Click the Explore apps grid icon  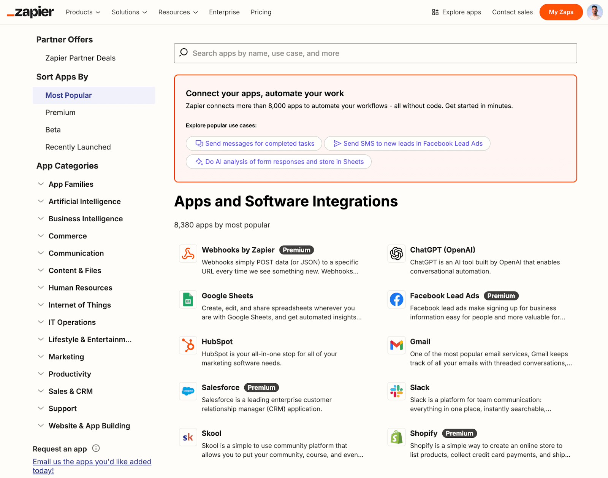click(435, 12)
